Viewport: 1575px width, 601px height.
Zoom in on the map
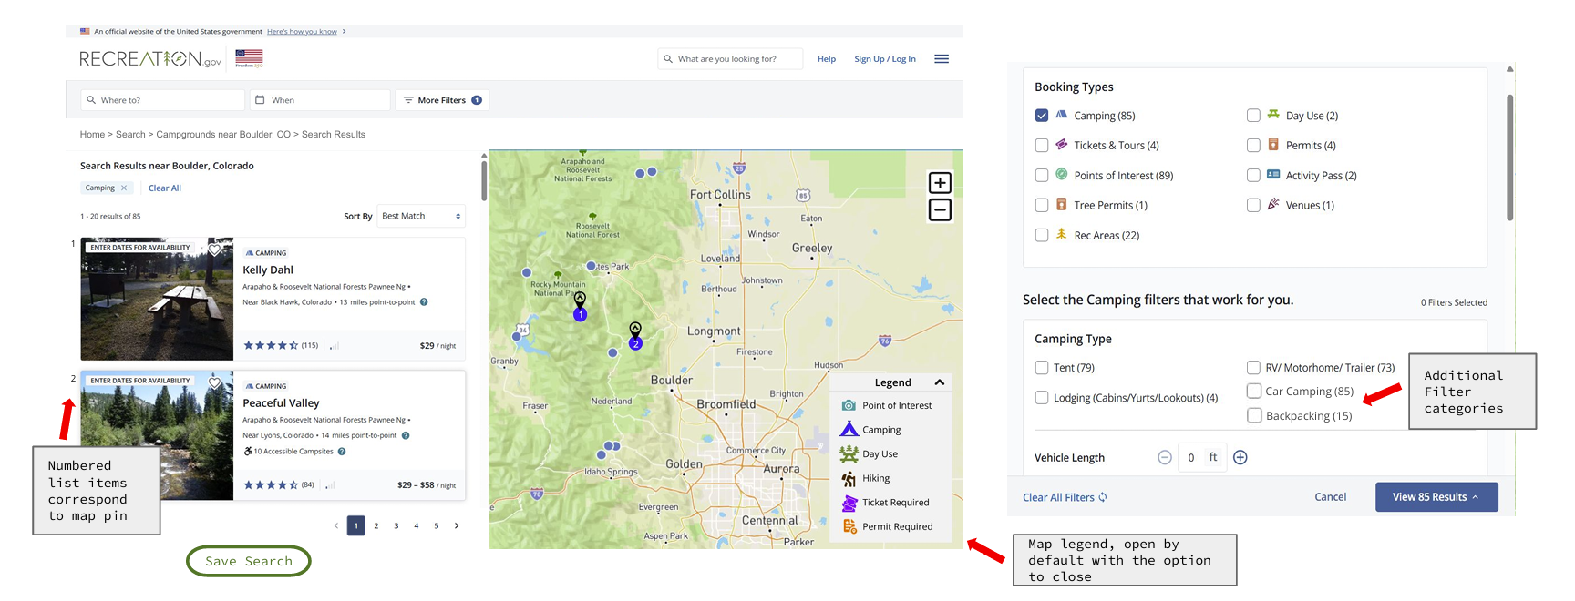click(940, 183)
